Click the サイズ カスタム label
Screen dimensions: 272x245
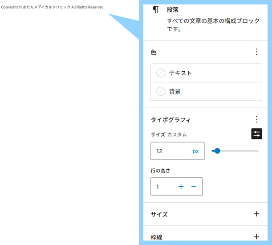point(169,135)
